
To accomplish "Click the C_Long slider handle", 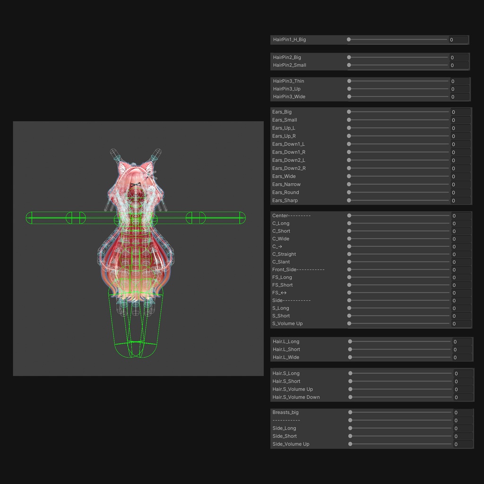I will pyautogui.click(x=349, y=224).
